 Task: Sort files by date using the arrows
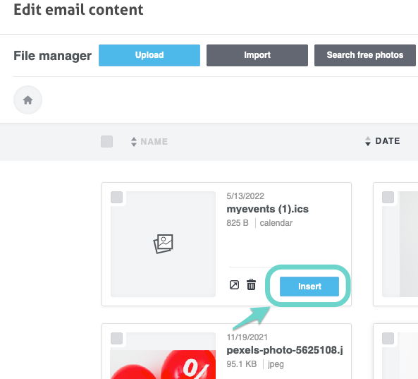(368, 141)
